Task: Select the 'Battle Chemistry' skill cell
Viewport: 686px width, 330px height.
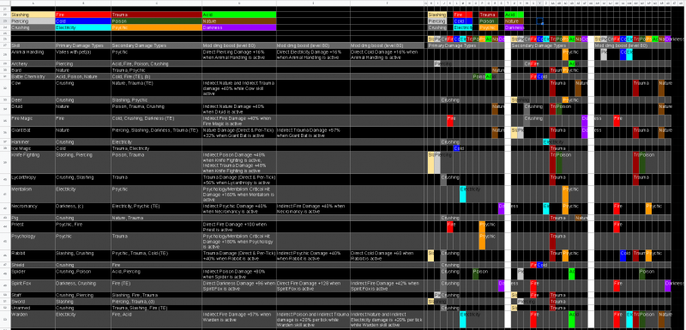Action: tap(33, 76)
